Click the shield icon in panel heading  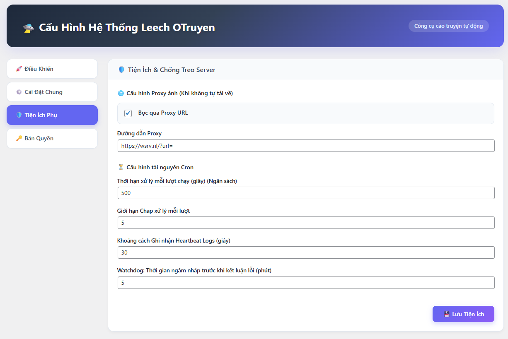click(x=121, y=70)
